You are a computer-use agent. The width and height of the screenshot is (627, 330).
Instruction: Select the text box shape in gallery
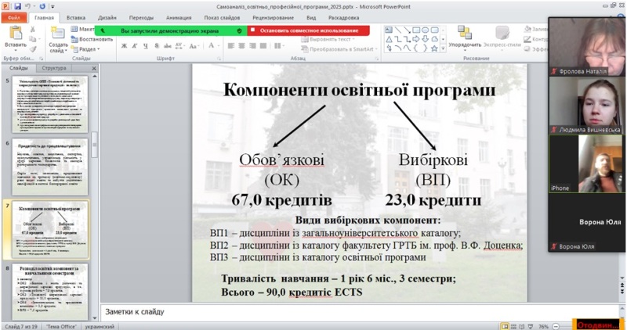389,30
